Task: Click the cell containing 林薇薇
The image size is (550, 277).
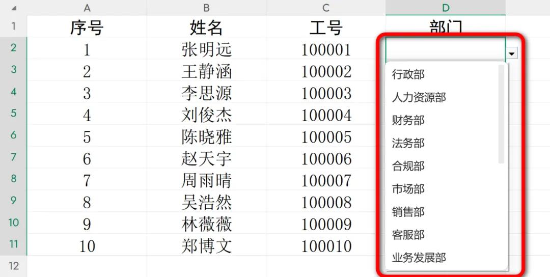Action: pos(206,223)
